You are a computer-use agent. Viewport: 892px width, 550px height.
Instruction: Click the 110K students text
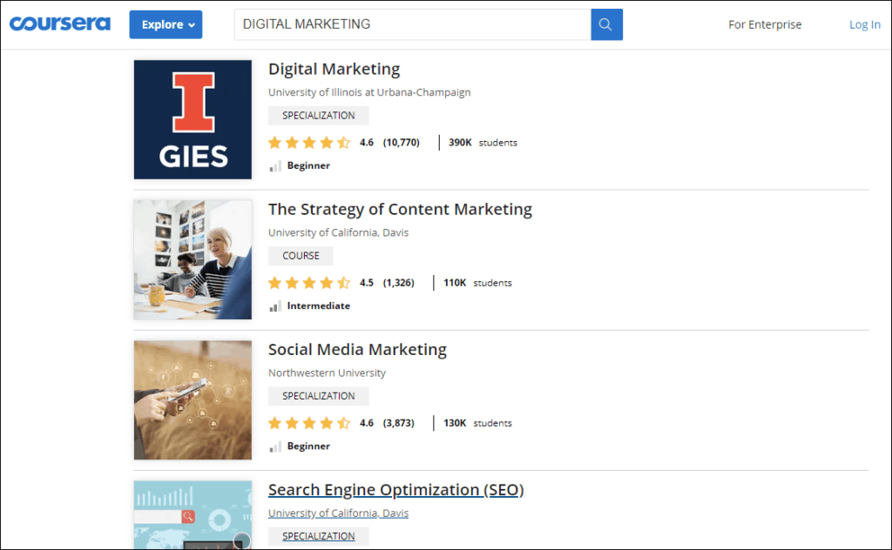(477, 283)
